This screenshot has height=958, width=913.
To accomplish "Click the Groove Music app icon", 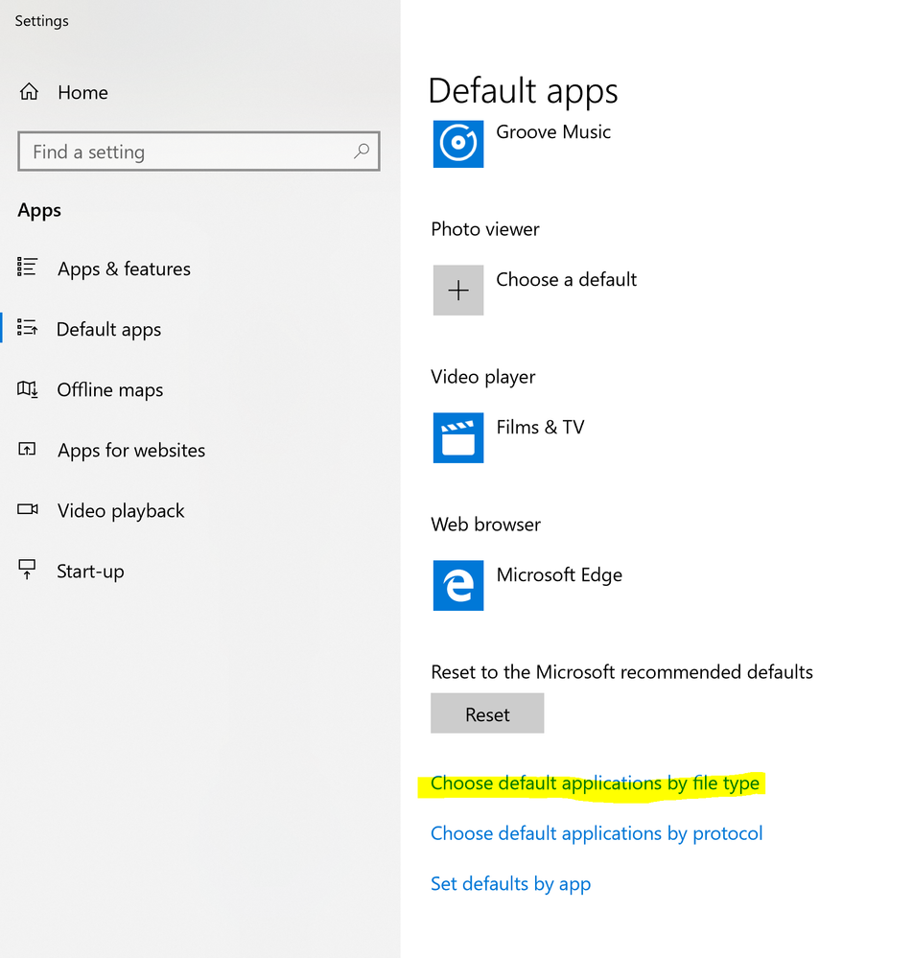I will click(x=458, y=144).
